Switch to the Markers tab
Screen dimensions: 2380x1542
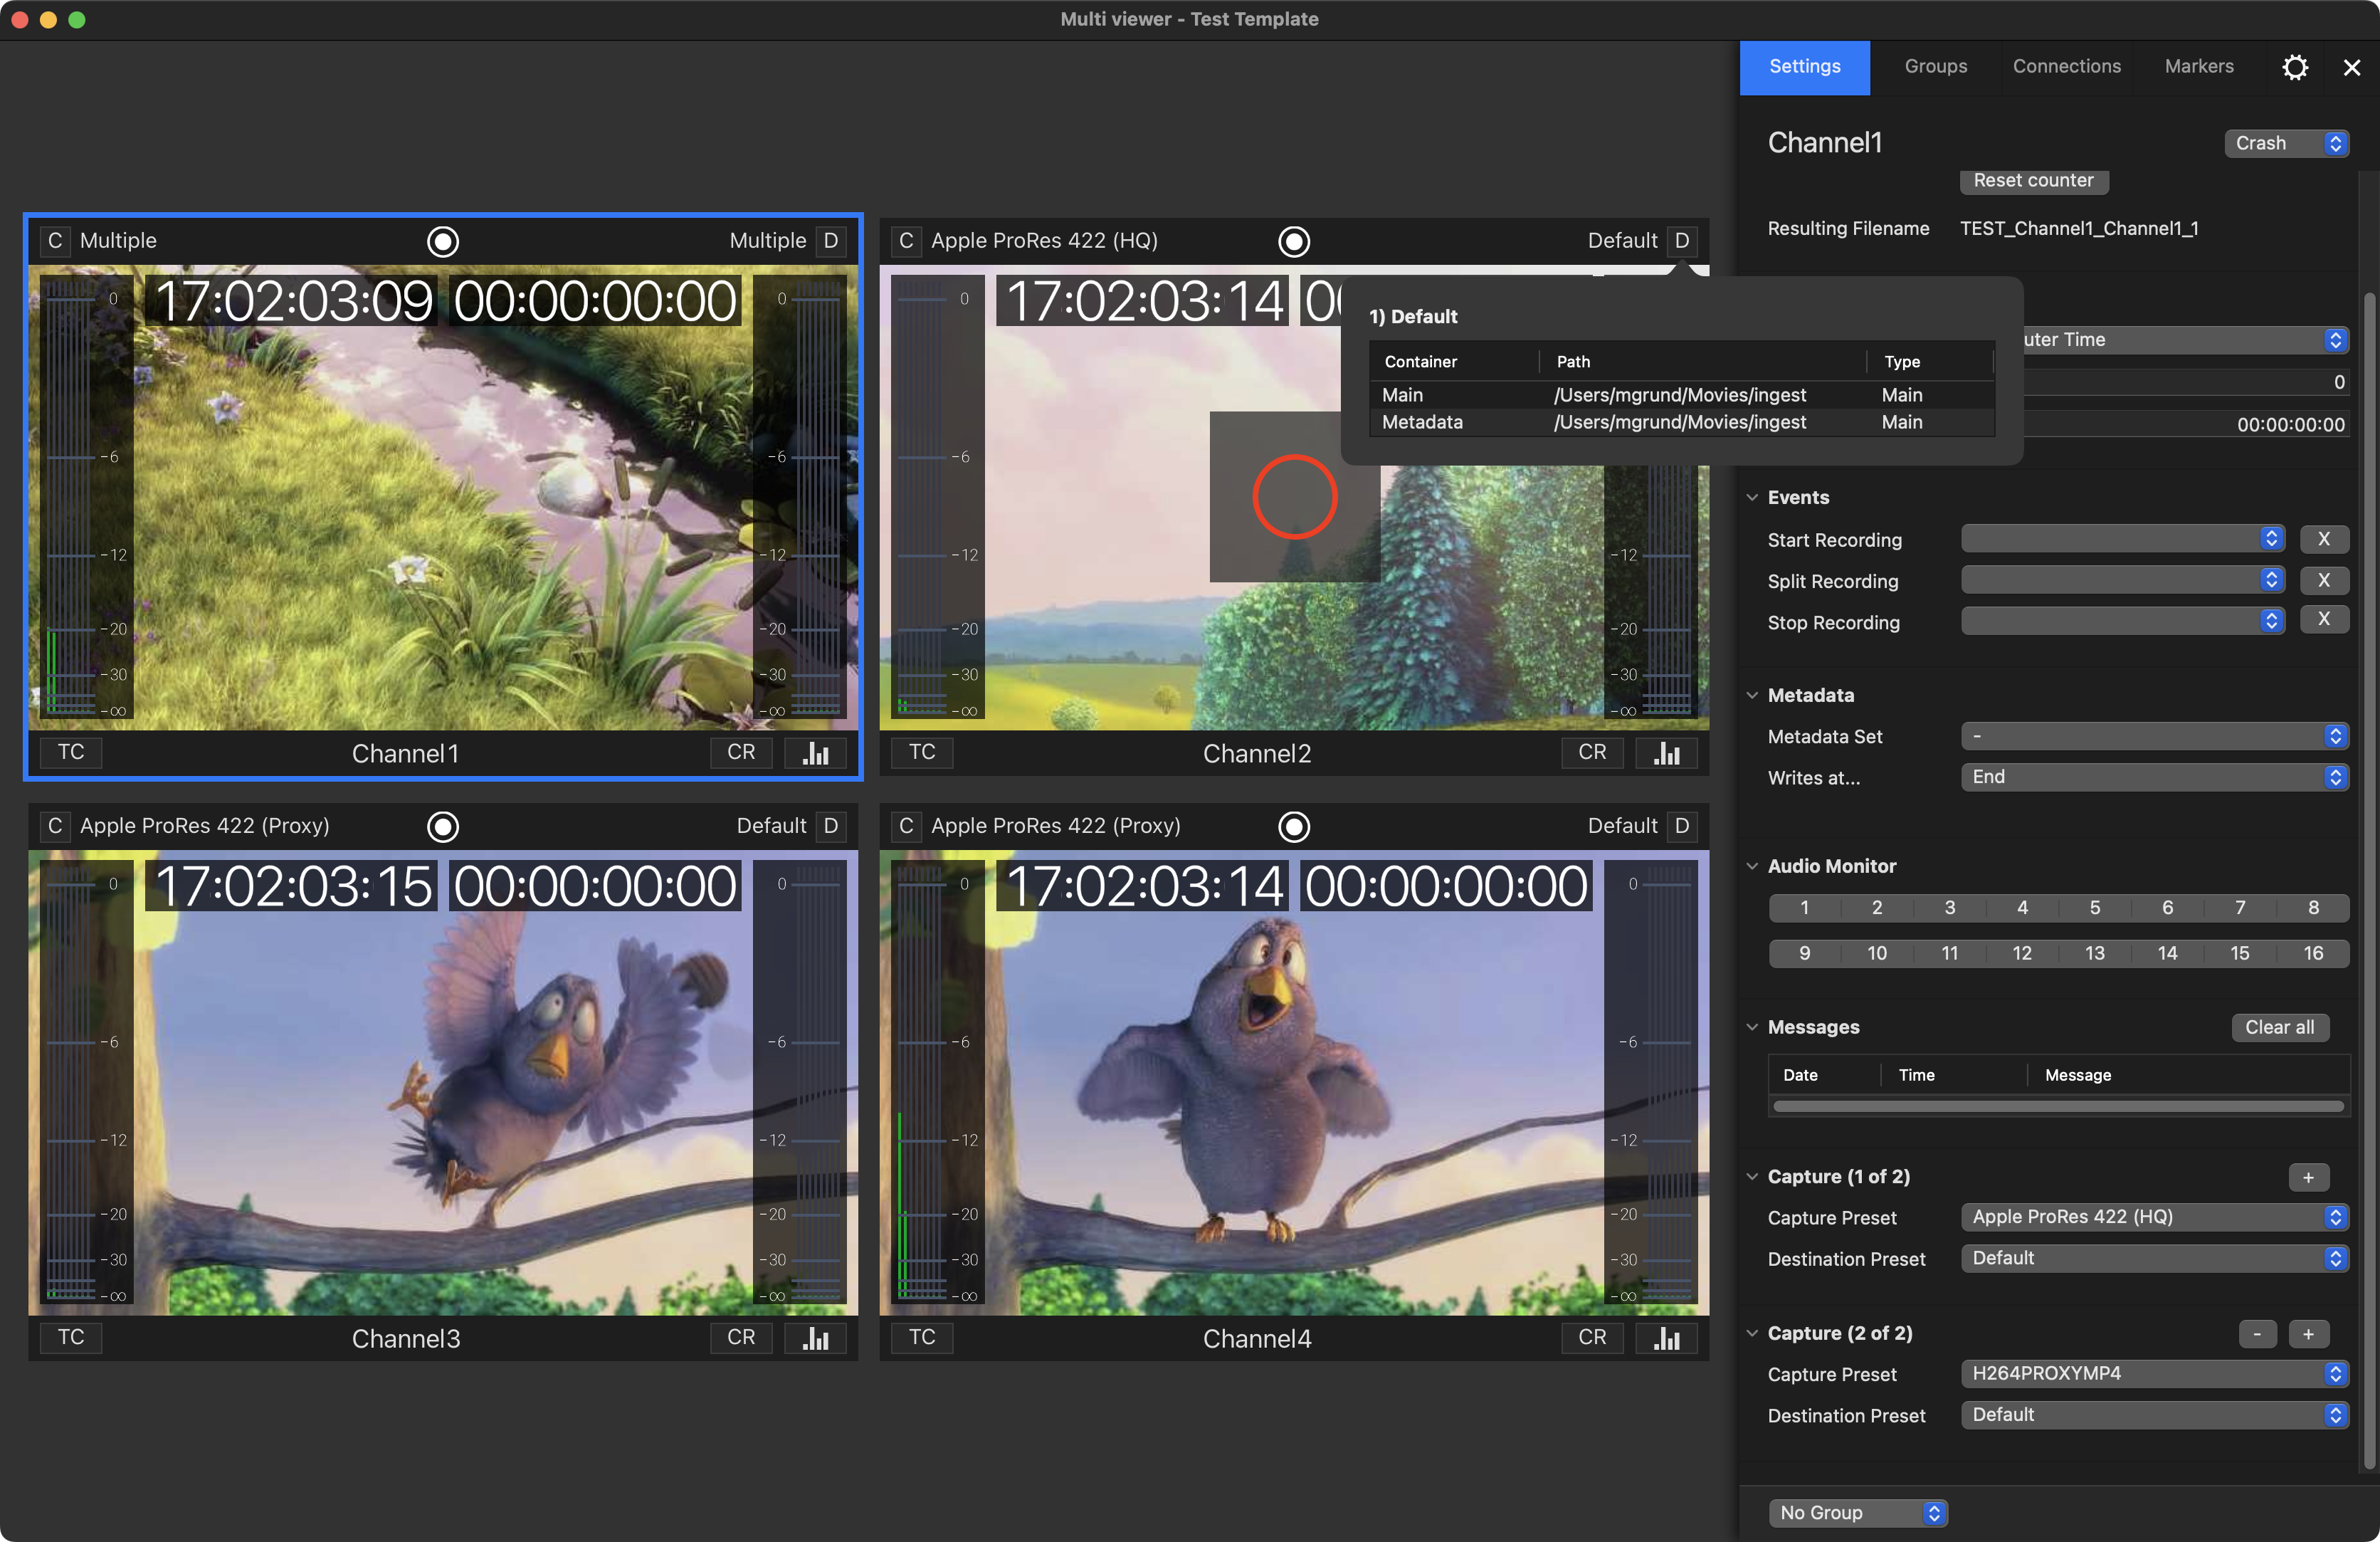pos(2199,67)
